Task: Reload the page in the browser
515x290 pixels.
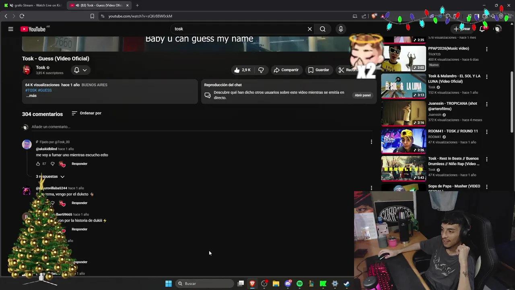Action: click(x=22, y=16)
